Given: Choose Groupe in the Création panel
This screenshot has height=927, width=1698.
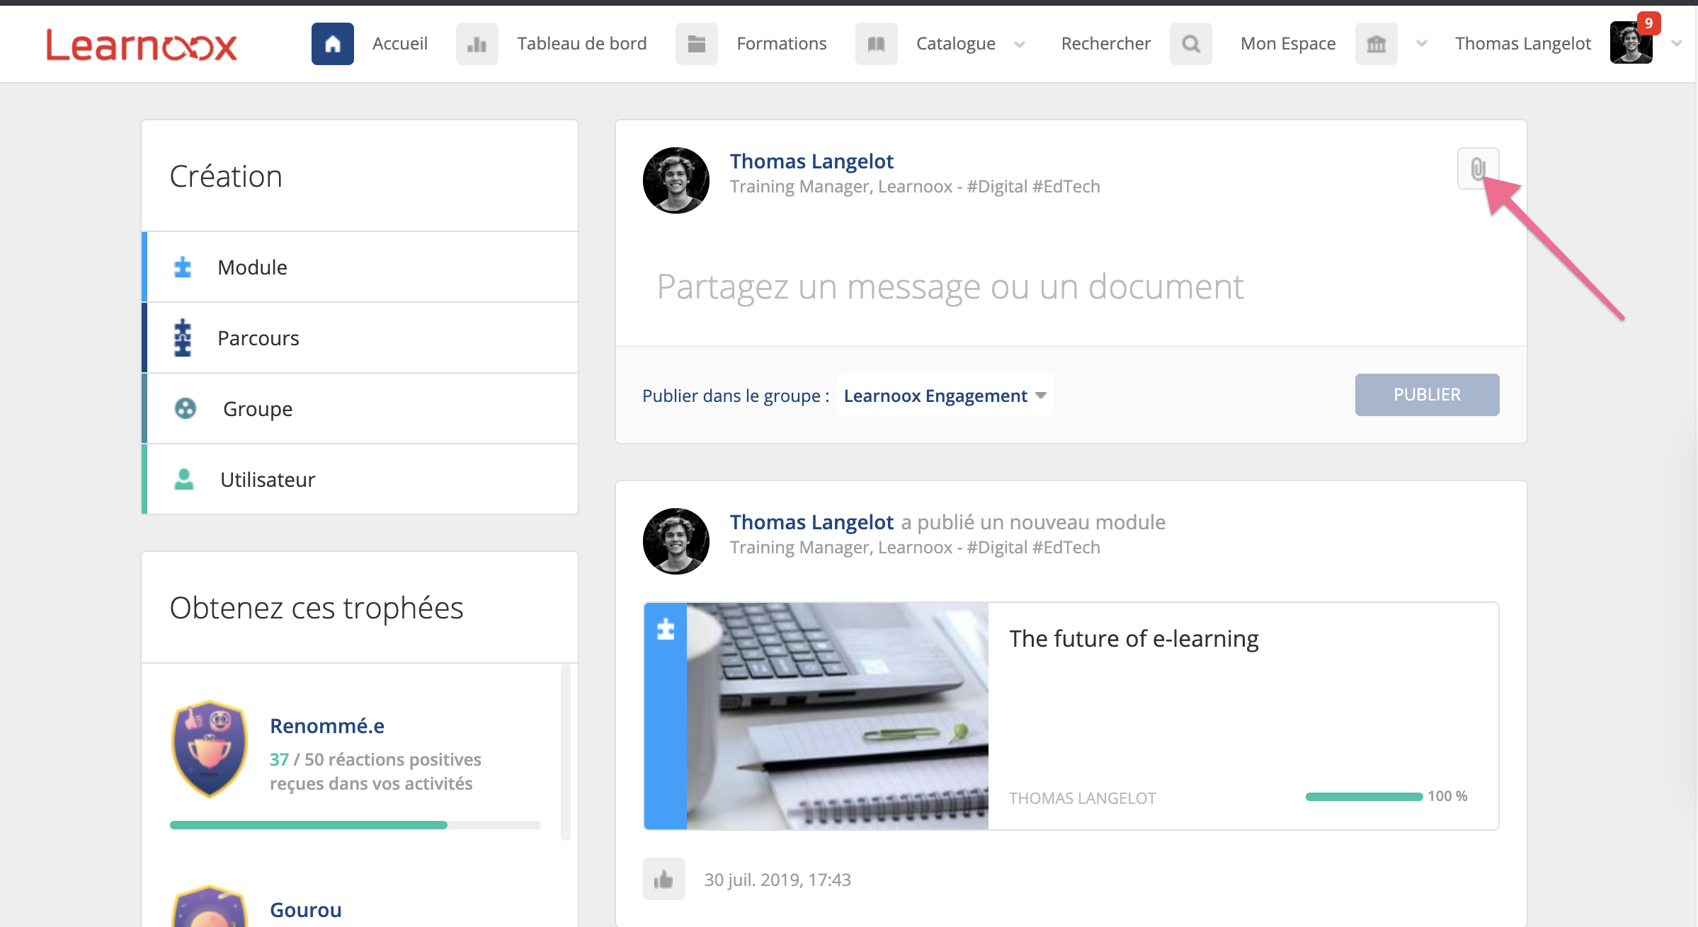Looking at the screenshot, I should (x=257, y=409).
